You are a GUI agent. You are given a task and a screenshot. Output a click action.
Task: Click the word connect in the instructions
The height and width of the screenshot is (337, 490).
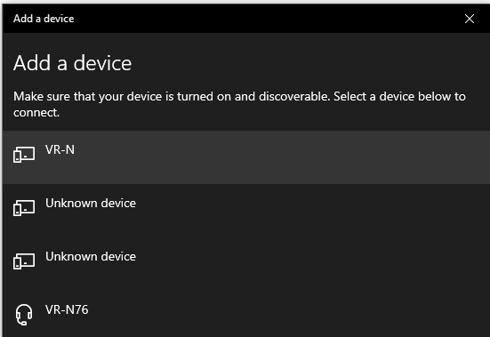pyautogui.click(x=36, y=112)
